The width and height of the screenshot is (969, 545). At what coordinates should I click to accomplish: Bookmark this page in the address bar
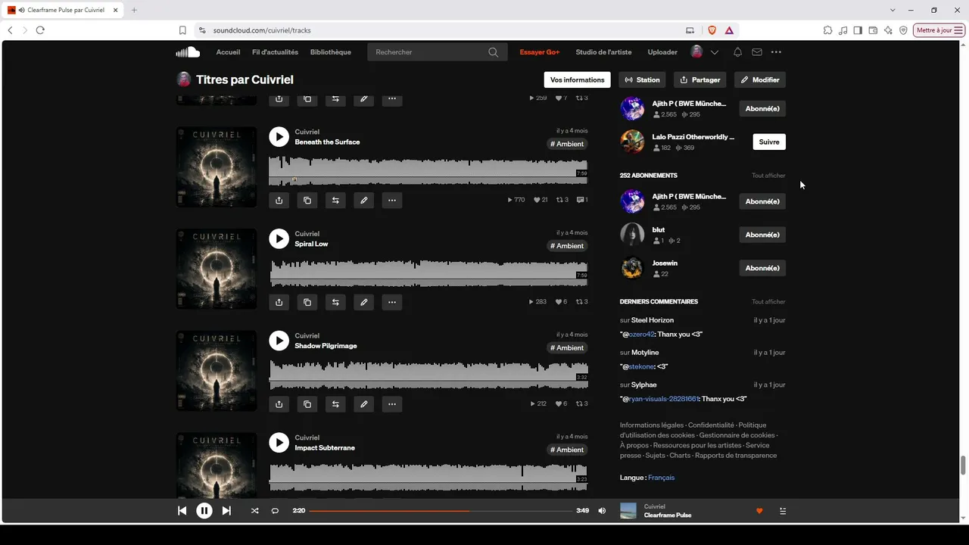(x=182, y=30)
